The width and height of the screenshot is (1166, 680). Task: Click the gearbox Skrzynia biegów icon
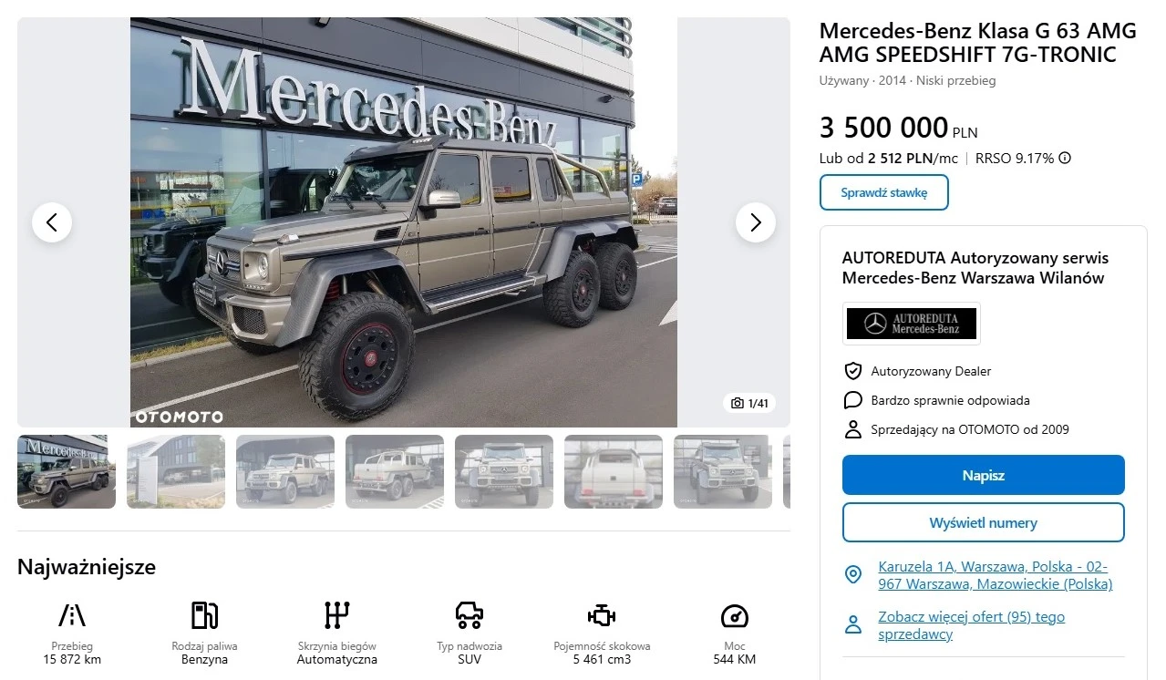336,616
